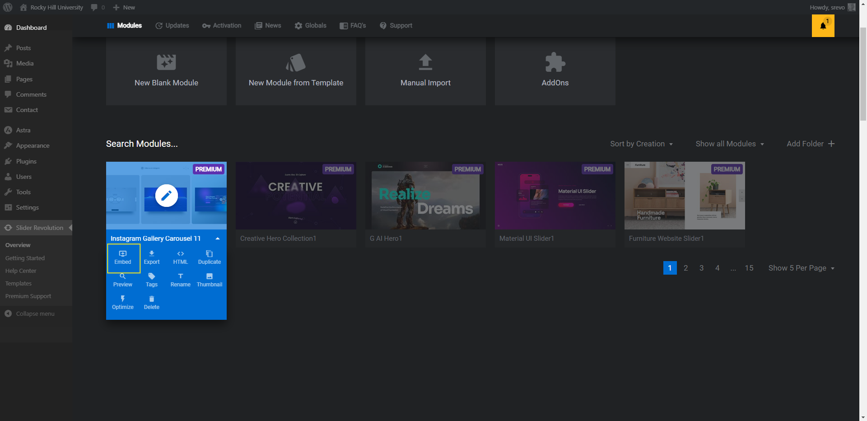Rename the Instagram Gallery Carousel module
The image size is (867, 421).
click(x=181, y=280)
